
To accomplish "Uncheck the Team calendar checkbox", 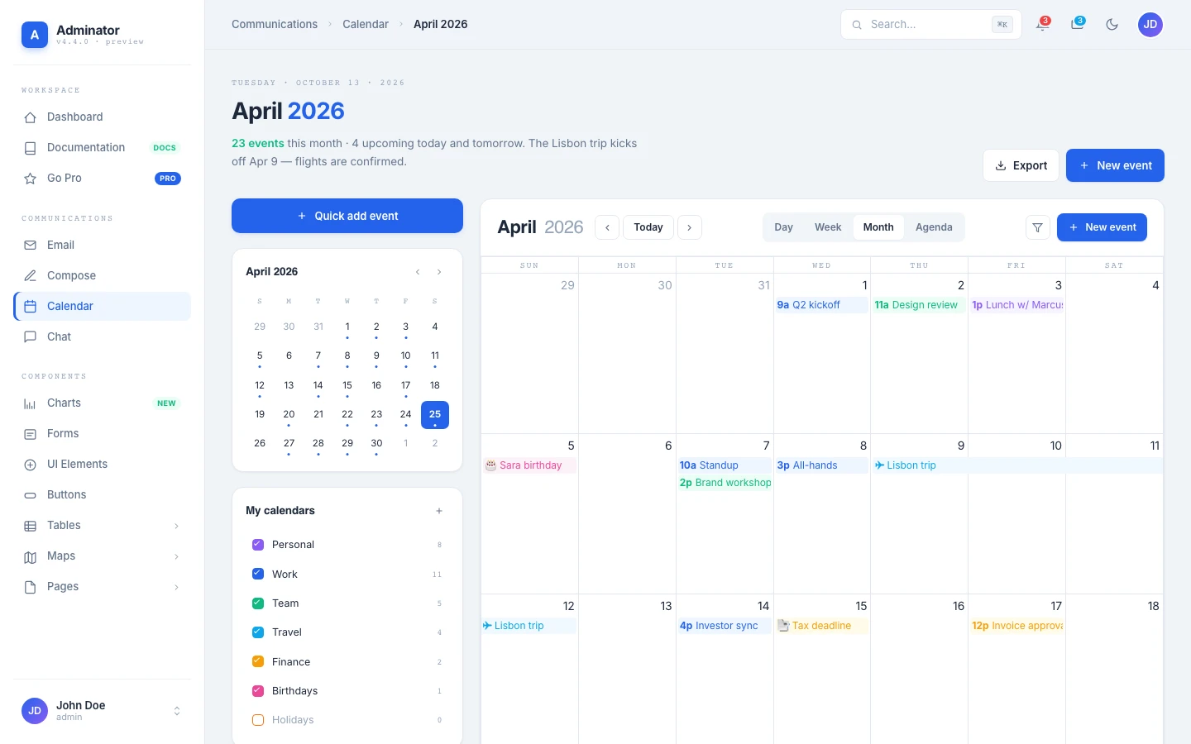I will tap(258, 603).
